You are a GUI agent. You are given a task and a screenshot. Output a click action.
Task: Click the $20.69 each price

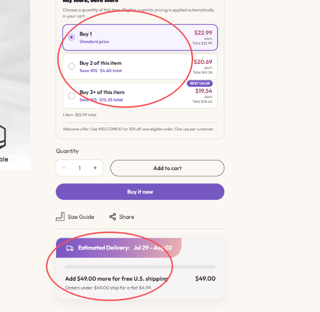coord(203,62)
